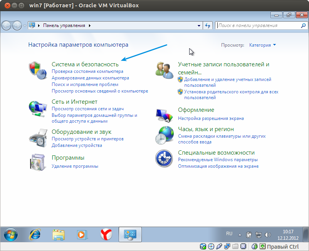
Task: Click Рекомендуемые Windows параметры link
Action: 218,160
